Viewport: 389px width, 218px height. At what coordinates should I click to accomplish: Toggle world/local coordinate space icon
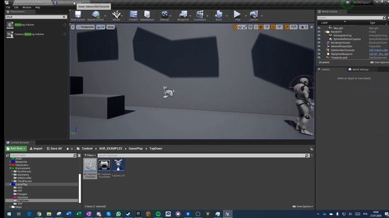[x=250, y=27]
